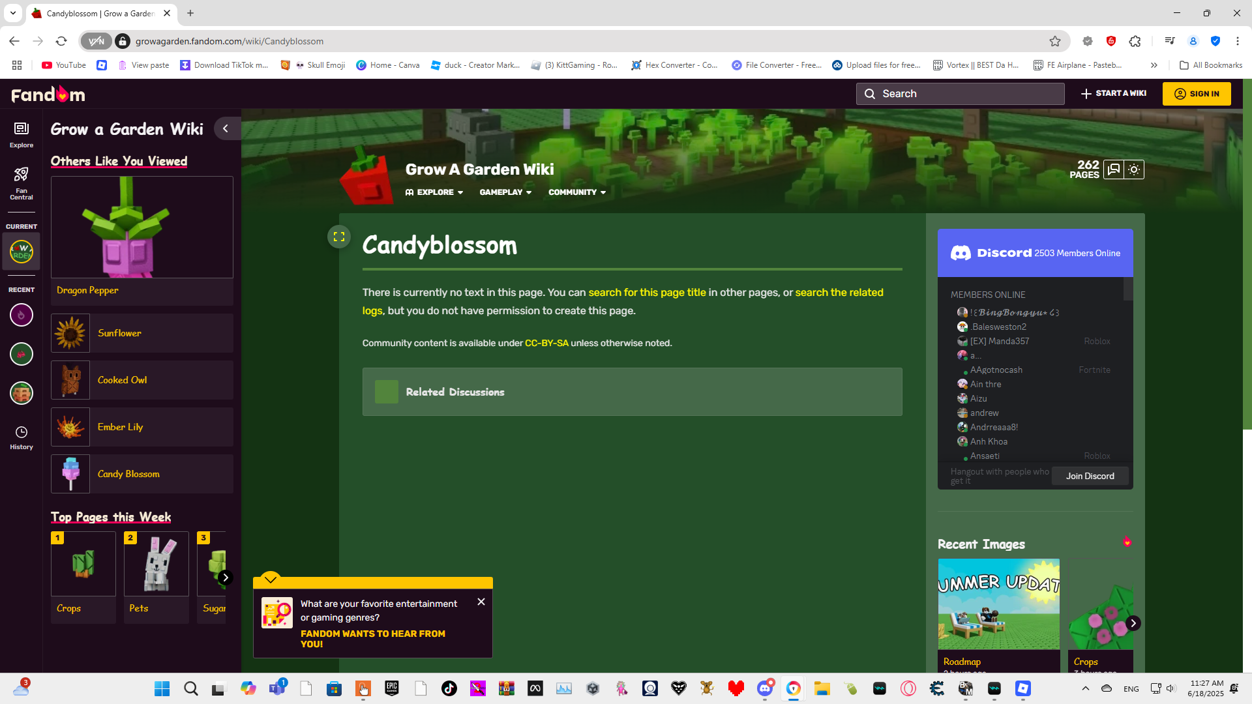Close the Fandom survey popup

coord(481,602)
